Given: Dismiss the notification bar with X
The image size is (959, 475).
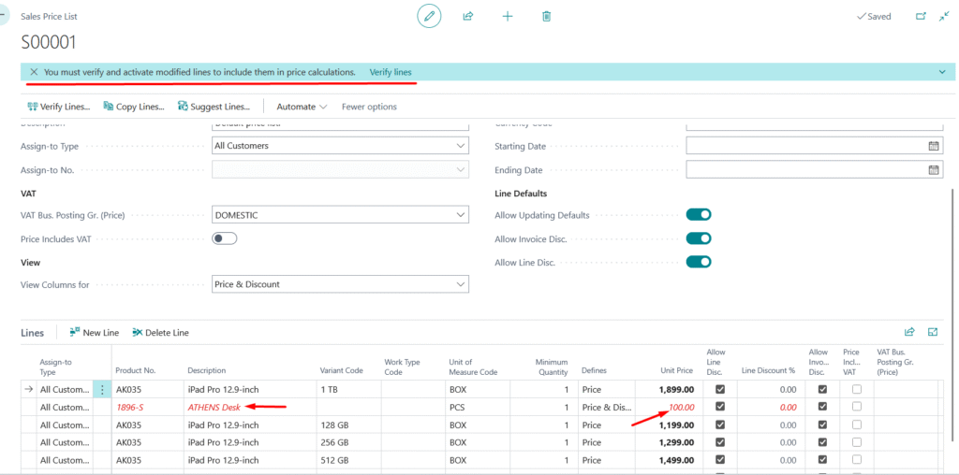Looking at the screenshot, I should click(34, 72).
